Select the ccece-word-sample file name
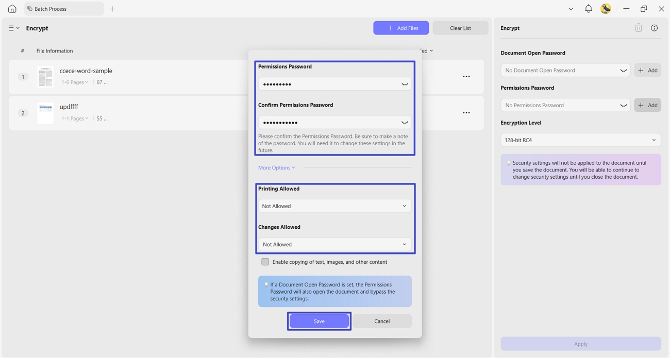The image size is (670, 358). tap(86, 71)
